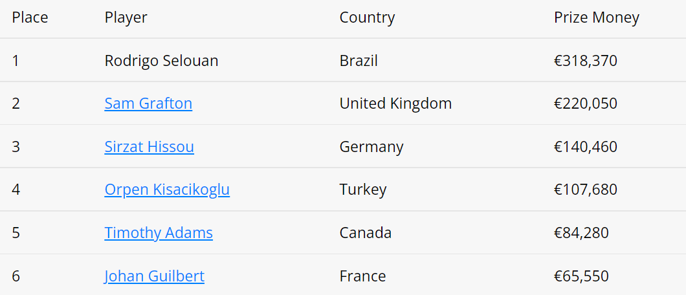Click the Country column header
686x295 pixels.
point(367,17)
